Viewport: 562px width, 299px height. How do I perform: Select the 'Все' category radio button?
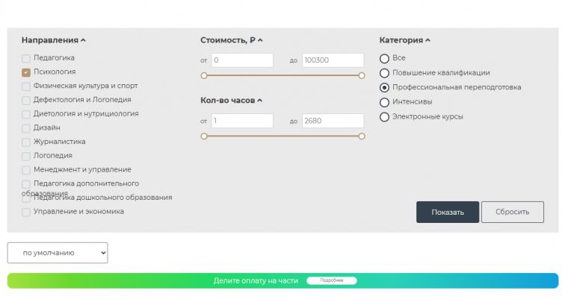pyautogui.click(x=385, y=58)
